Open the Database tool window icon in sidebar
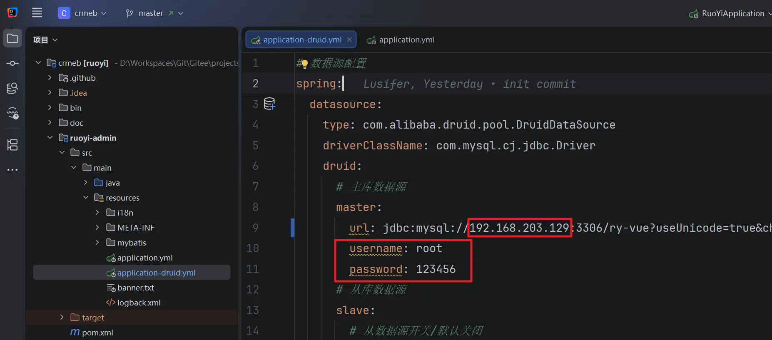 (x=12, y=88)
